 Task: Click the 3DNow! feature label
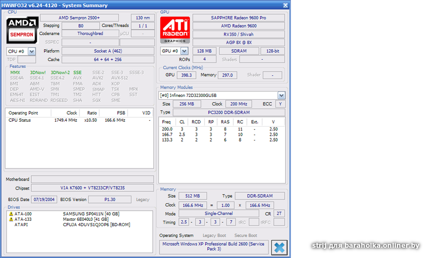click(38, 73)
